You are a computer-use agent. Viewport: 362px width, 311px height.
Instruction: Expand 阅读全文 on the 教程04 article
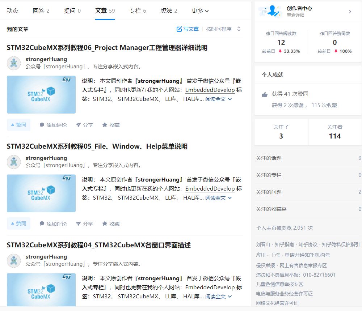point(218,297)
